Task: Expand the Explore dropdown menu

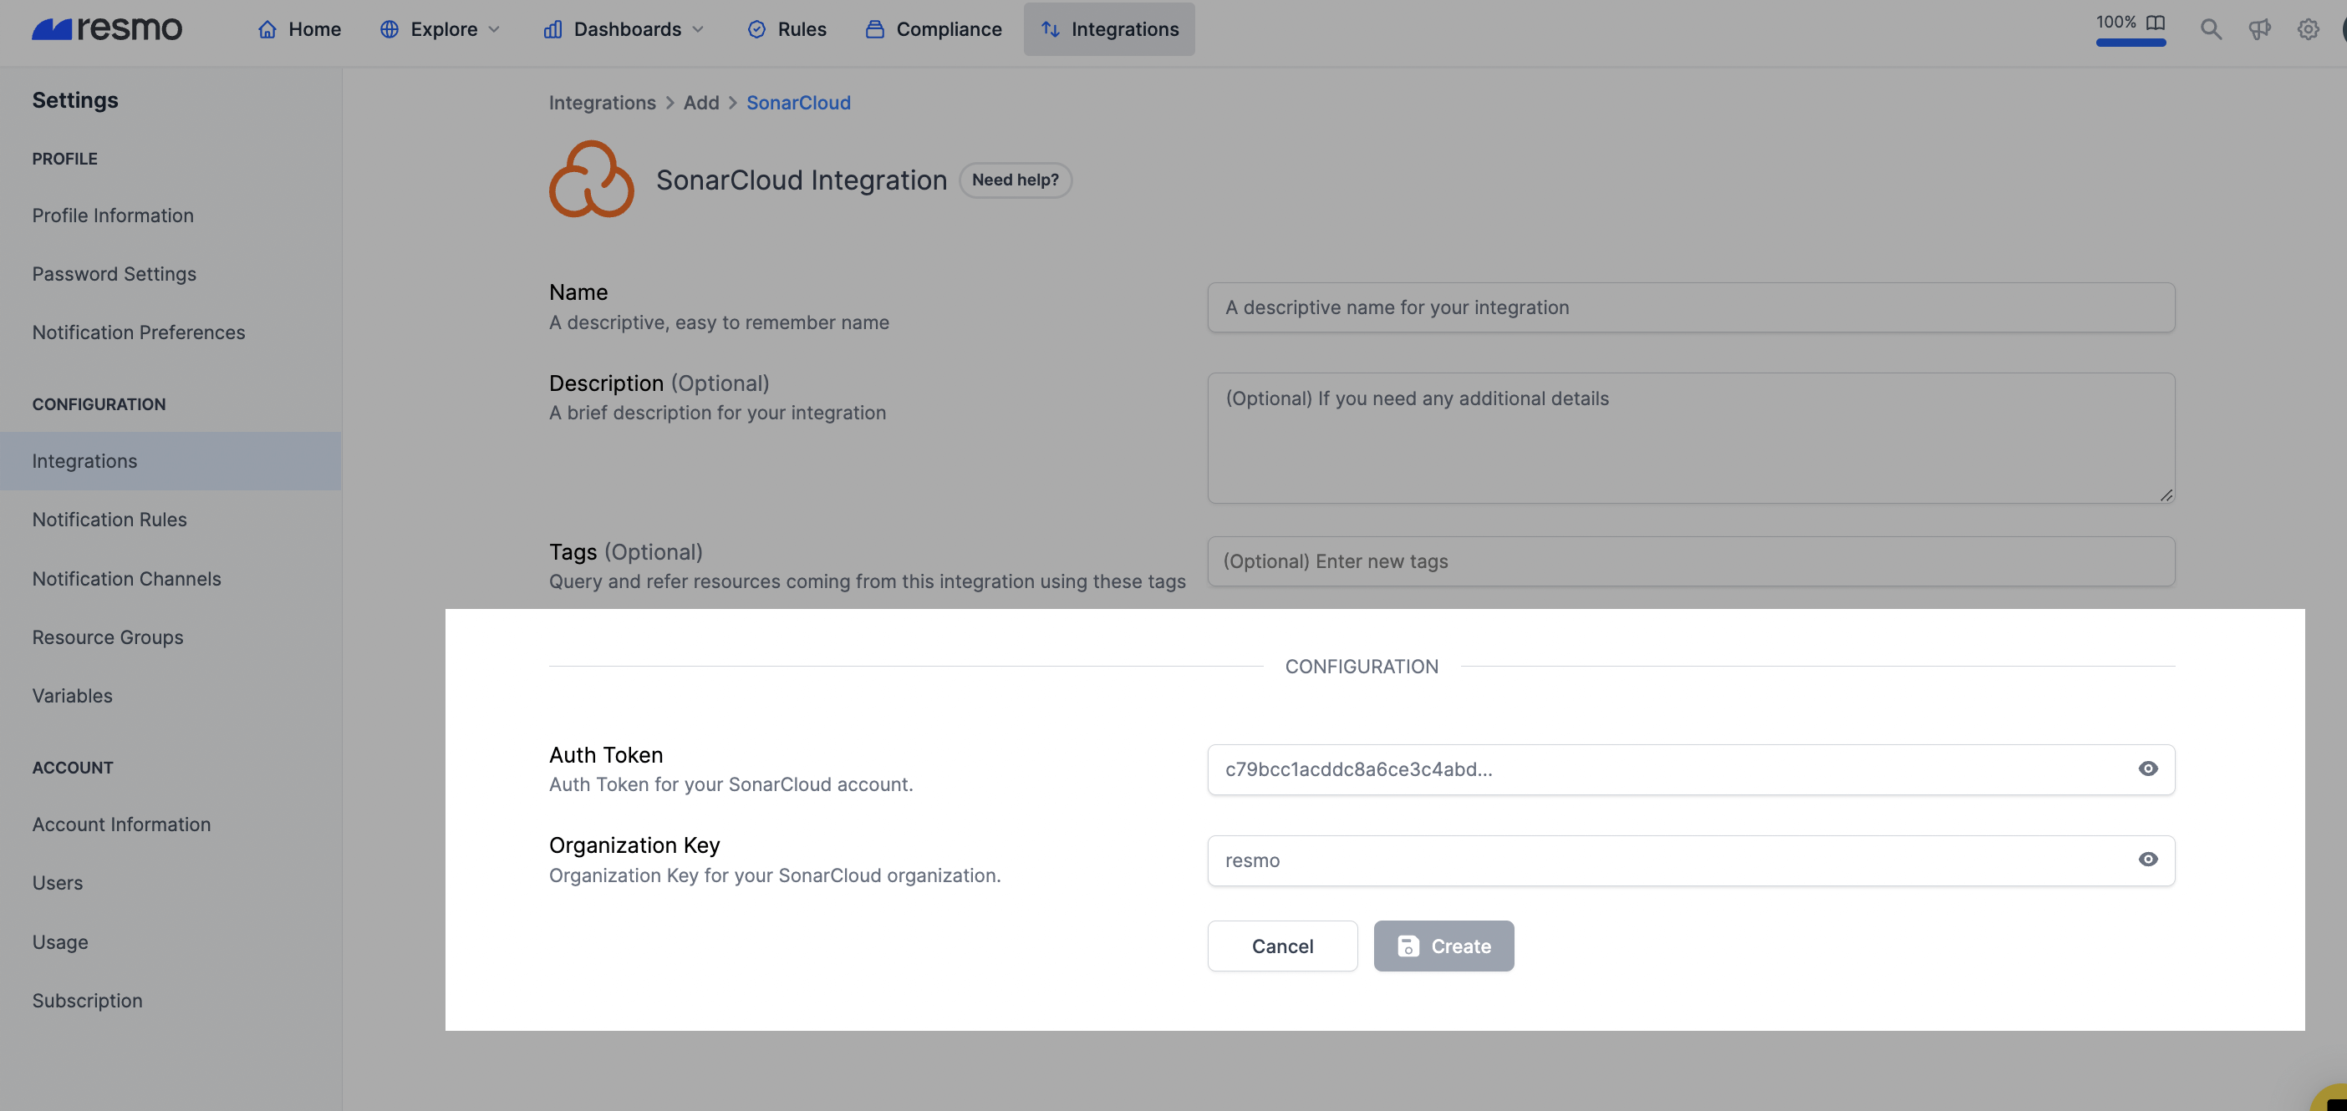Action: point(442,29)
